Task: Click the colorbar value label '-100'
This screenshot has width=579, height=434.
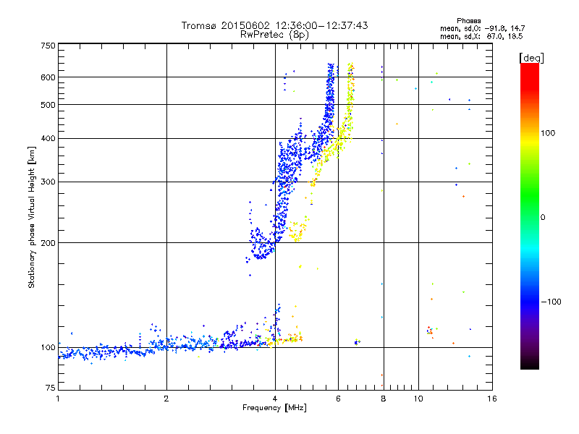Action: coord(551,302)
